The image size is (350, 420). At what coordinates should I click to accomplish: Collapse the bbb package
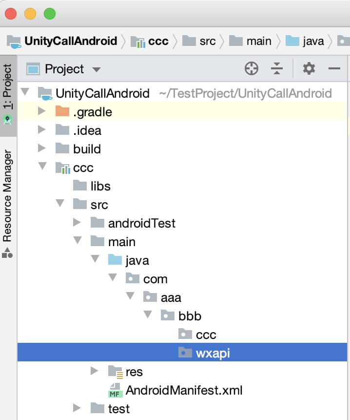click(x=148, y=314)
